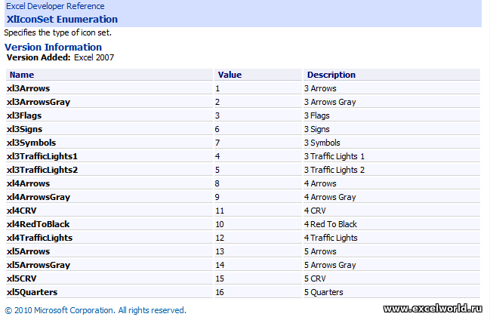This screenshot has height=320, width=490.
Task: Click the Name column header
Action: click(22, 75)
